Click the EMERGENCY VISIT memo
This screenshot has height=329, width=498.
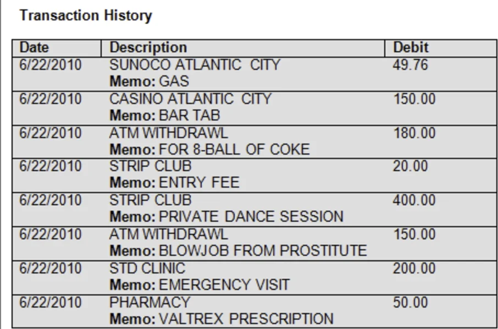click(224, 285)
